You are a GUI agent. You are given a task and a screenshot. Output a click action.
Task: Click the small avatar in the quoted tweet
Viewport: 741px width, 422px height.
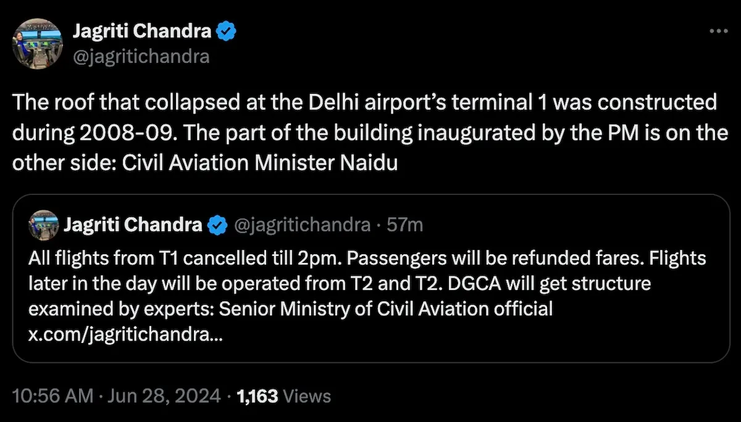coord(44,225)
